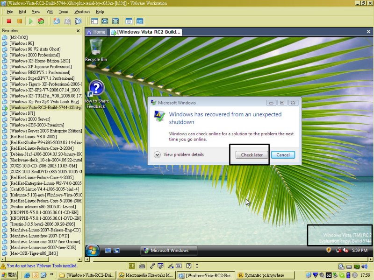The image size is (374, 280).
Task: Click the network icon in the Vista tray
Action: (x=338, y=250)
